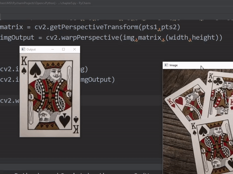Click the Image window app icon

click(166, 65)
